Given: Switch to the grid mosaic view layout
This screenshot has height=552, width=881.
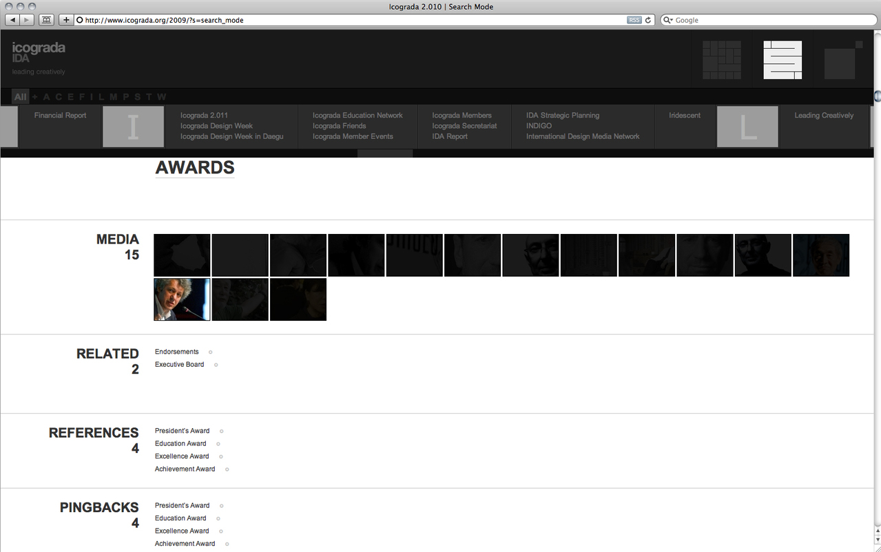Looking at the screenshot, I should 721,59.
